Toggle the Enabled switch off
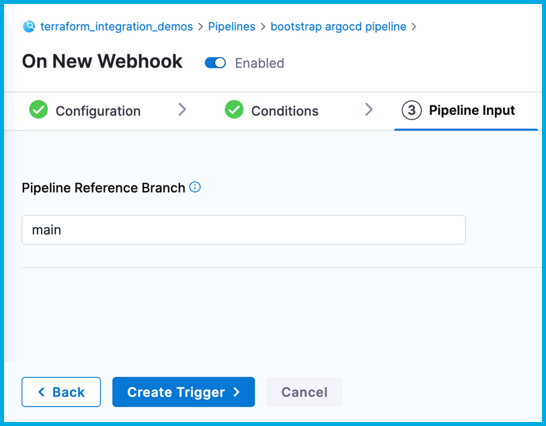Screen dimensions: 546x426 tap(215, 63)
